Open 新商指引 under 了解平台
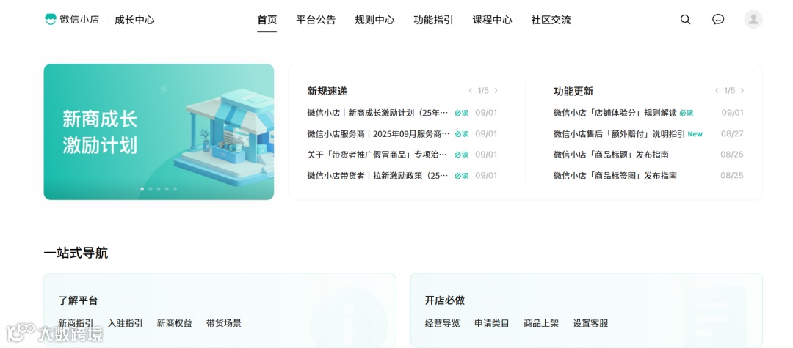The image size is (793, 348). pos(76,323)
